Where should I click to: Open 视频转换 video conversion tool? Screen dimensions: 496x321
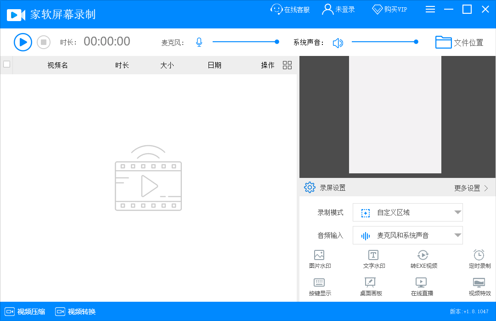point(75,311)
